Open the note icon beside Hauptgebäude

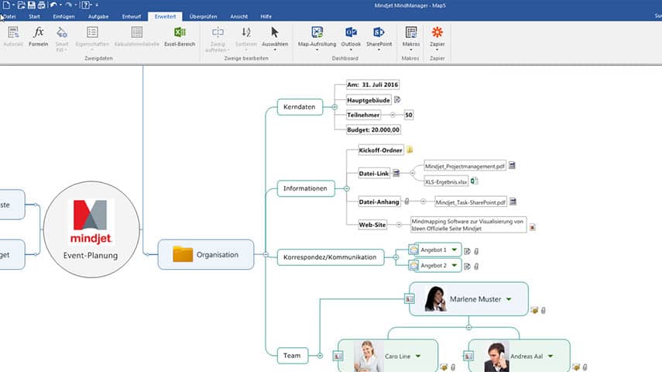397,100
